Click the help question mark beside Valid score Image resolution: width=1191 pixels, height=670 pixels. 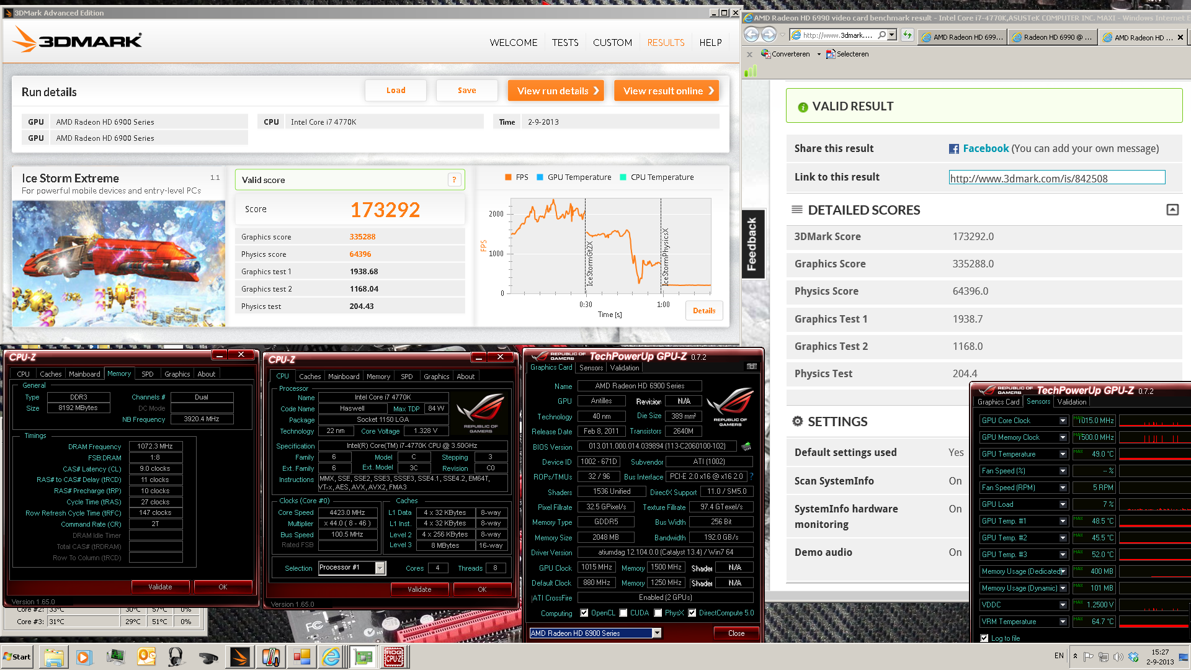454,180
